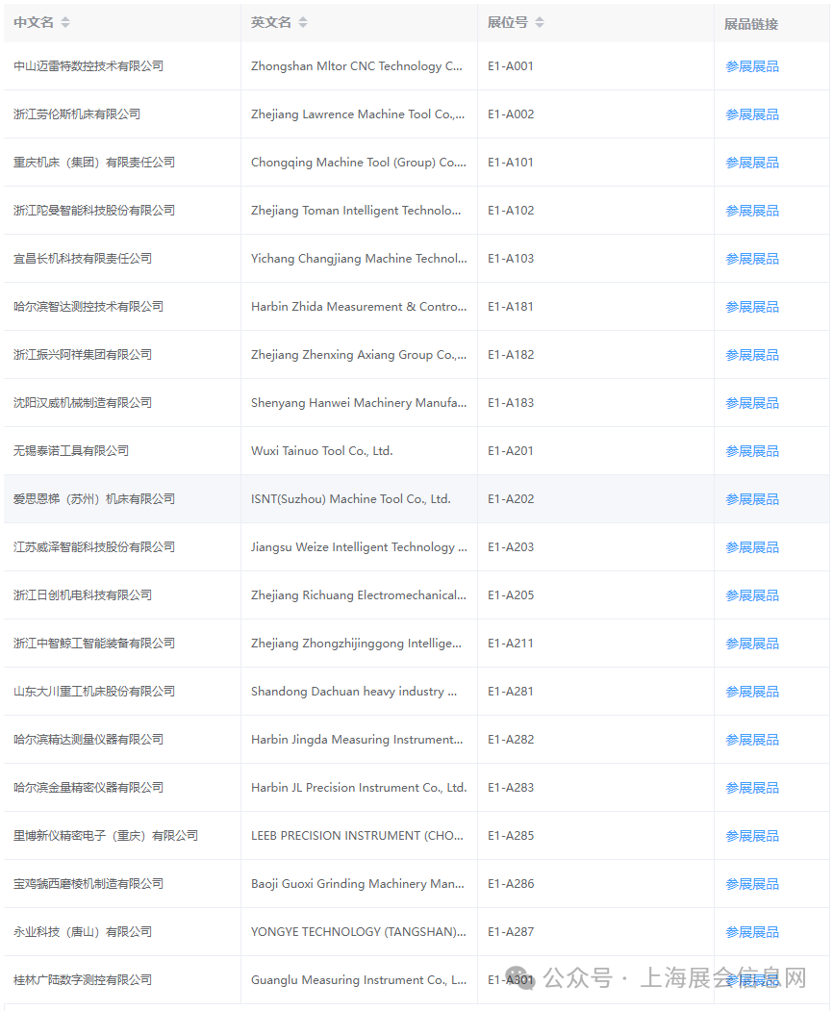Click booth number E1-A183
This screenshot has height=1011, width=833.
pos(511,402)
